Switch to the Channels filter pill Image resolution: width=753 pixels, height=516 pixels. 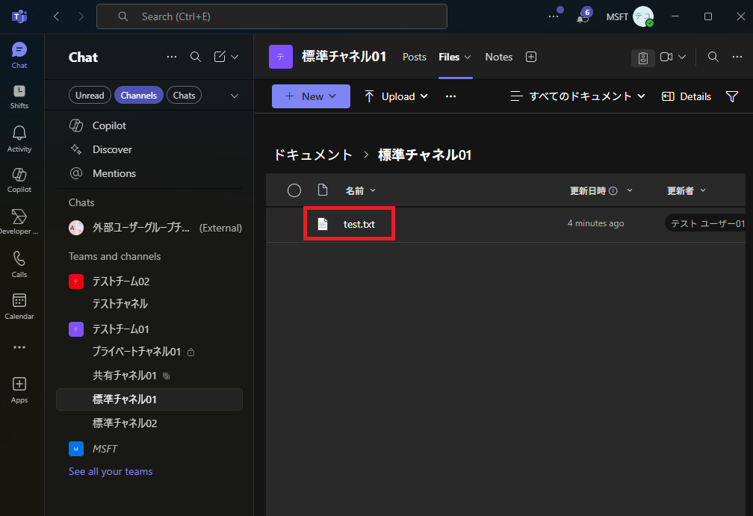139,95
